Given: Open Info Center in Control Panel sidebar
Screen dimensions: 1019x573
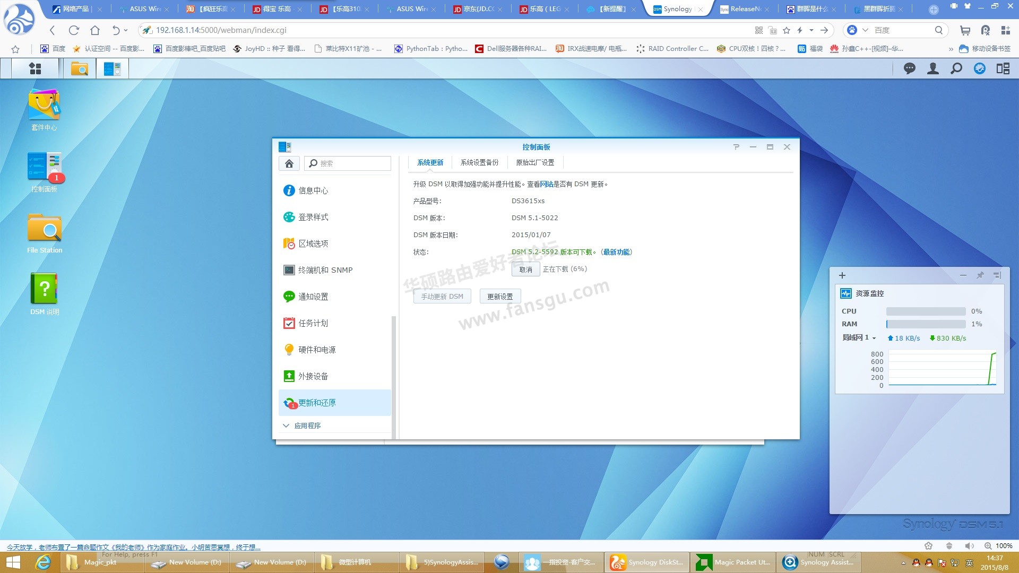Looking at the screenshot, I should tap(335, 190).
